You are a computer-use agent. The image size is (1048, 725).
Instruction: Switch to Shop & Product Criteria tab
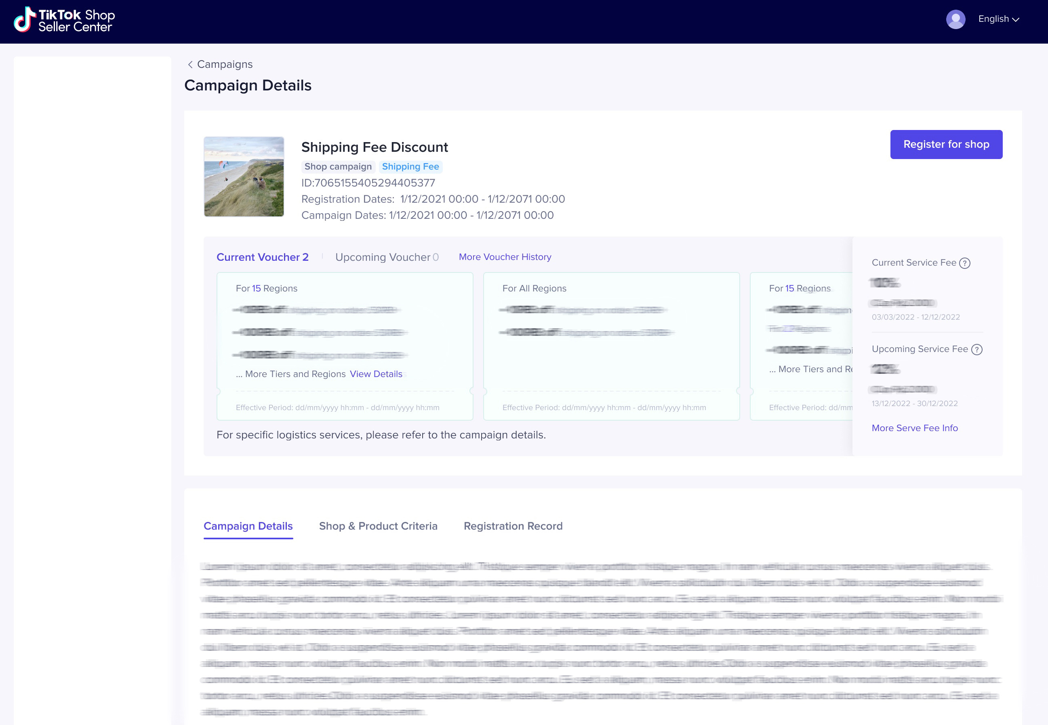coord(378,526)
